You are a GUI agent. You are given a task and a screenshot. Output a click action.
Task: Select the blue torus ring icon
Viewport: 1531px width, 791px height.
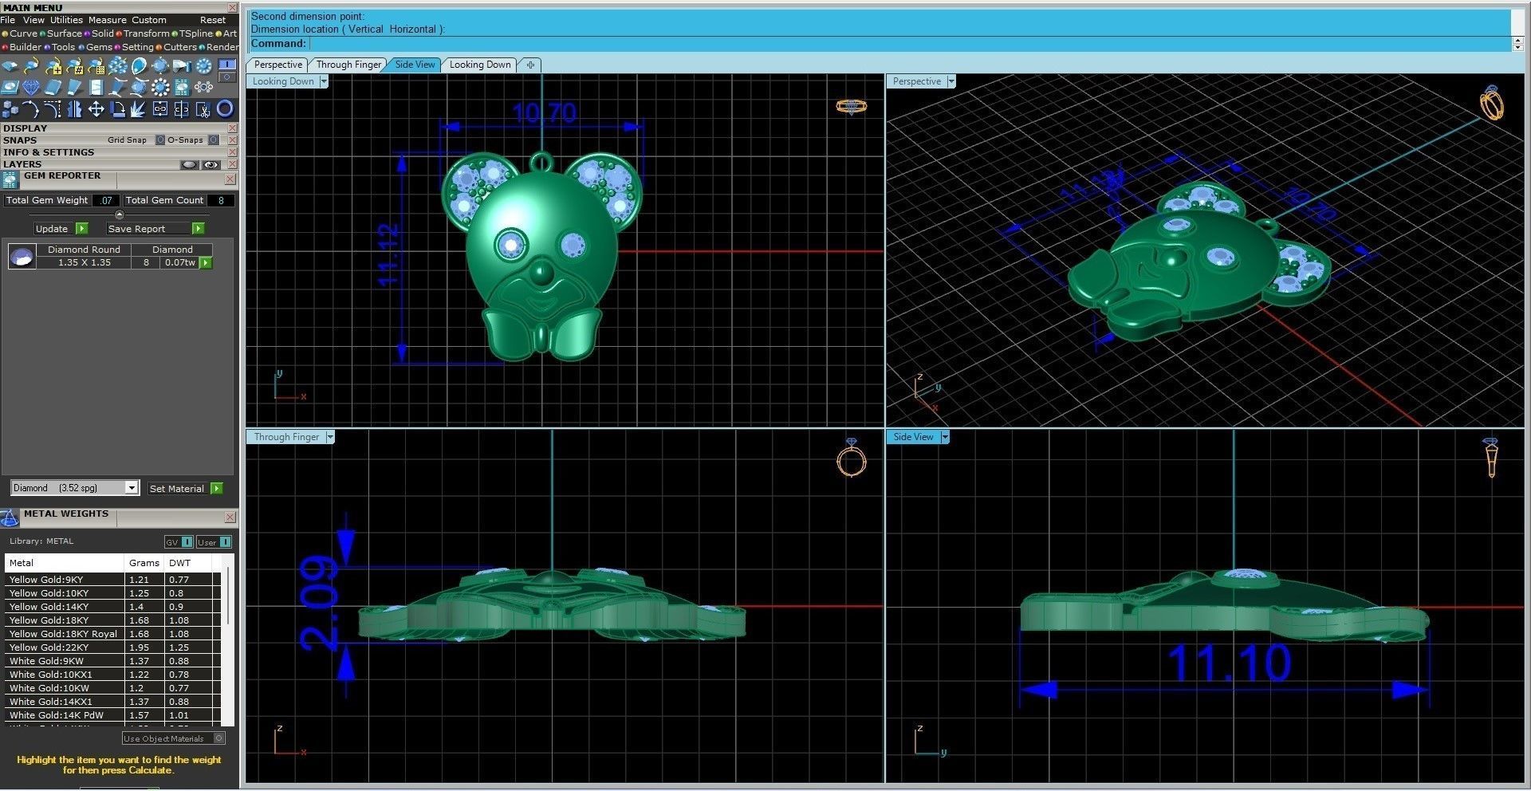click(225, 109)
